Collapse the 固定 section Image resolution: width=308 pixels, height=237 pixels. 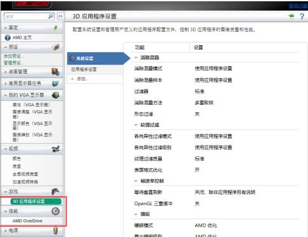click(6, 28)
